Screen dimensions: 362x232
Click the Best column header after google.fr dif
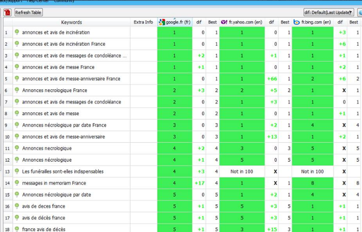(212, 22)
